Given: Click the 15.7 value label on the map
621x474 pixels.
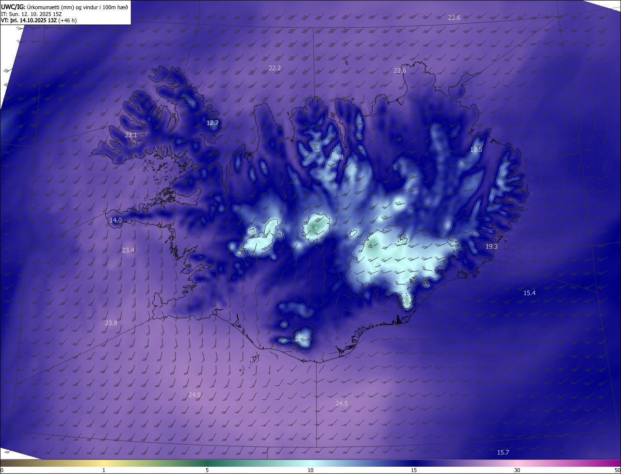Looking at the screenshot, I should pyautogui.click(x=503, y=453).
